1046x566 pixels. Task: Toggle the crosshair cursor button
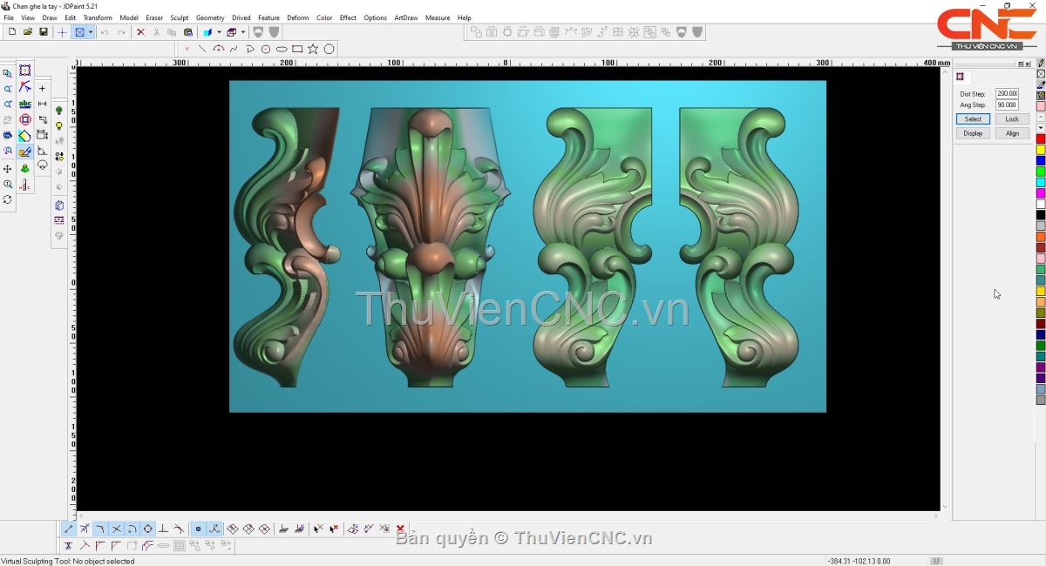[x=62, y=32]
